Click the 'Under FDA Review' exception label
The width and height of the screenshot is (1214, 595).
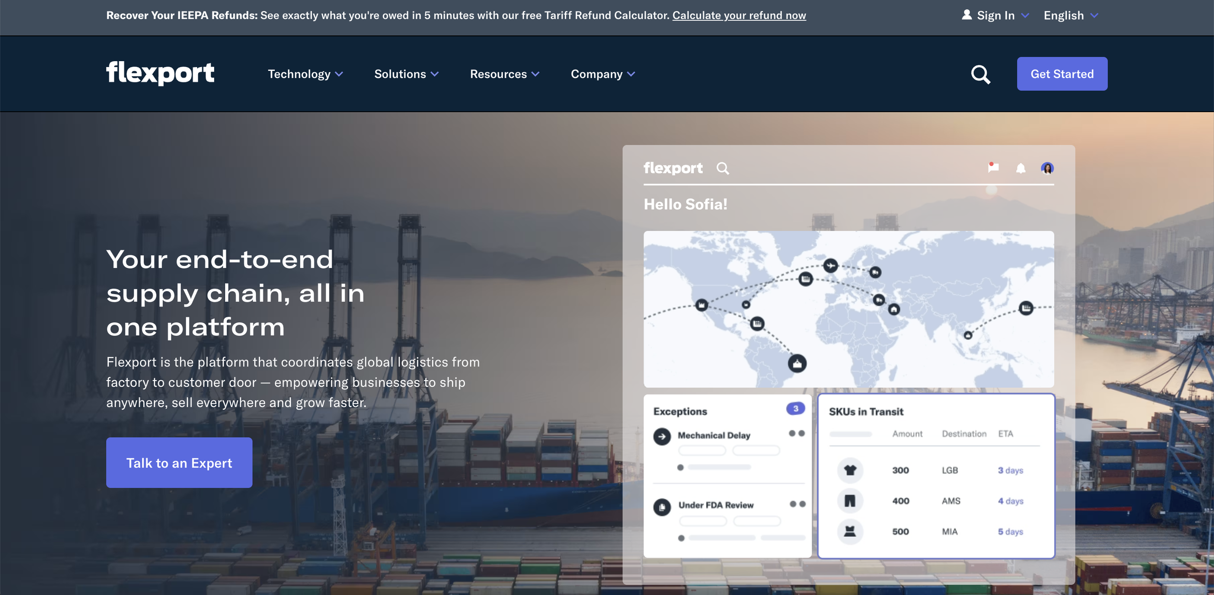click(716, 505)
